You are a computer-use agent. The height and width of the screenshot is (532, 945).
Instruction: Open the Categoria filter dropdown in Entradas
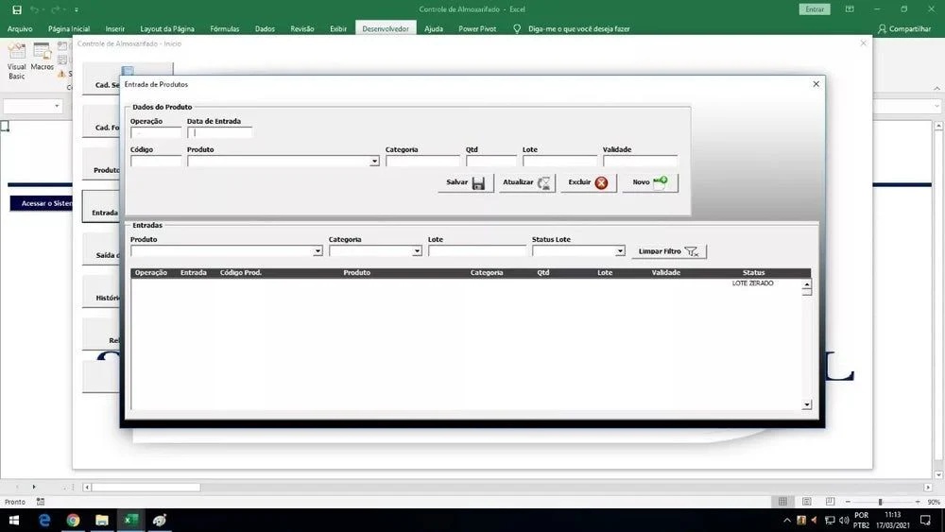(x=417, y=251)
